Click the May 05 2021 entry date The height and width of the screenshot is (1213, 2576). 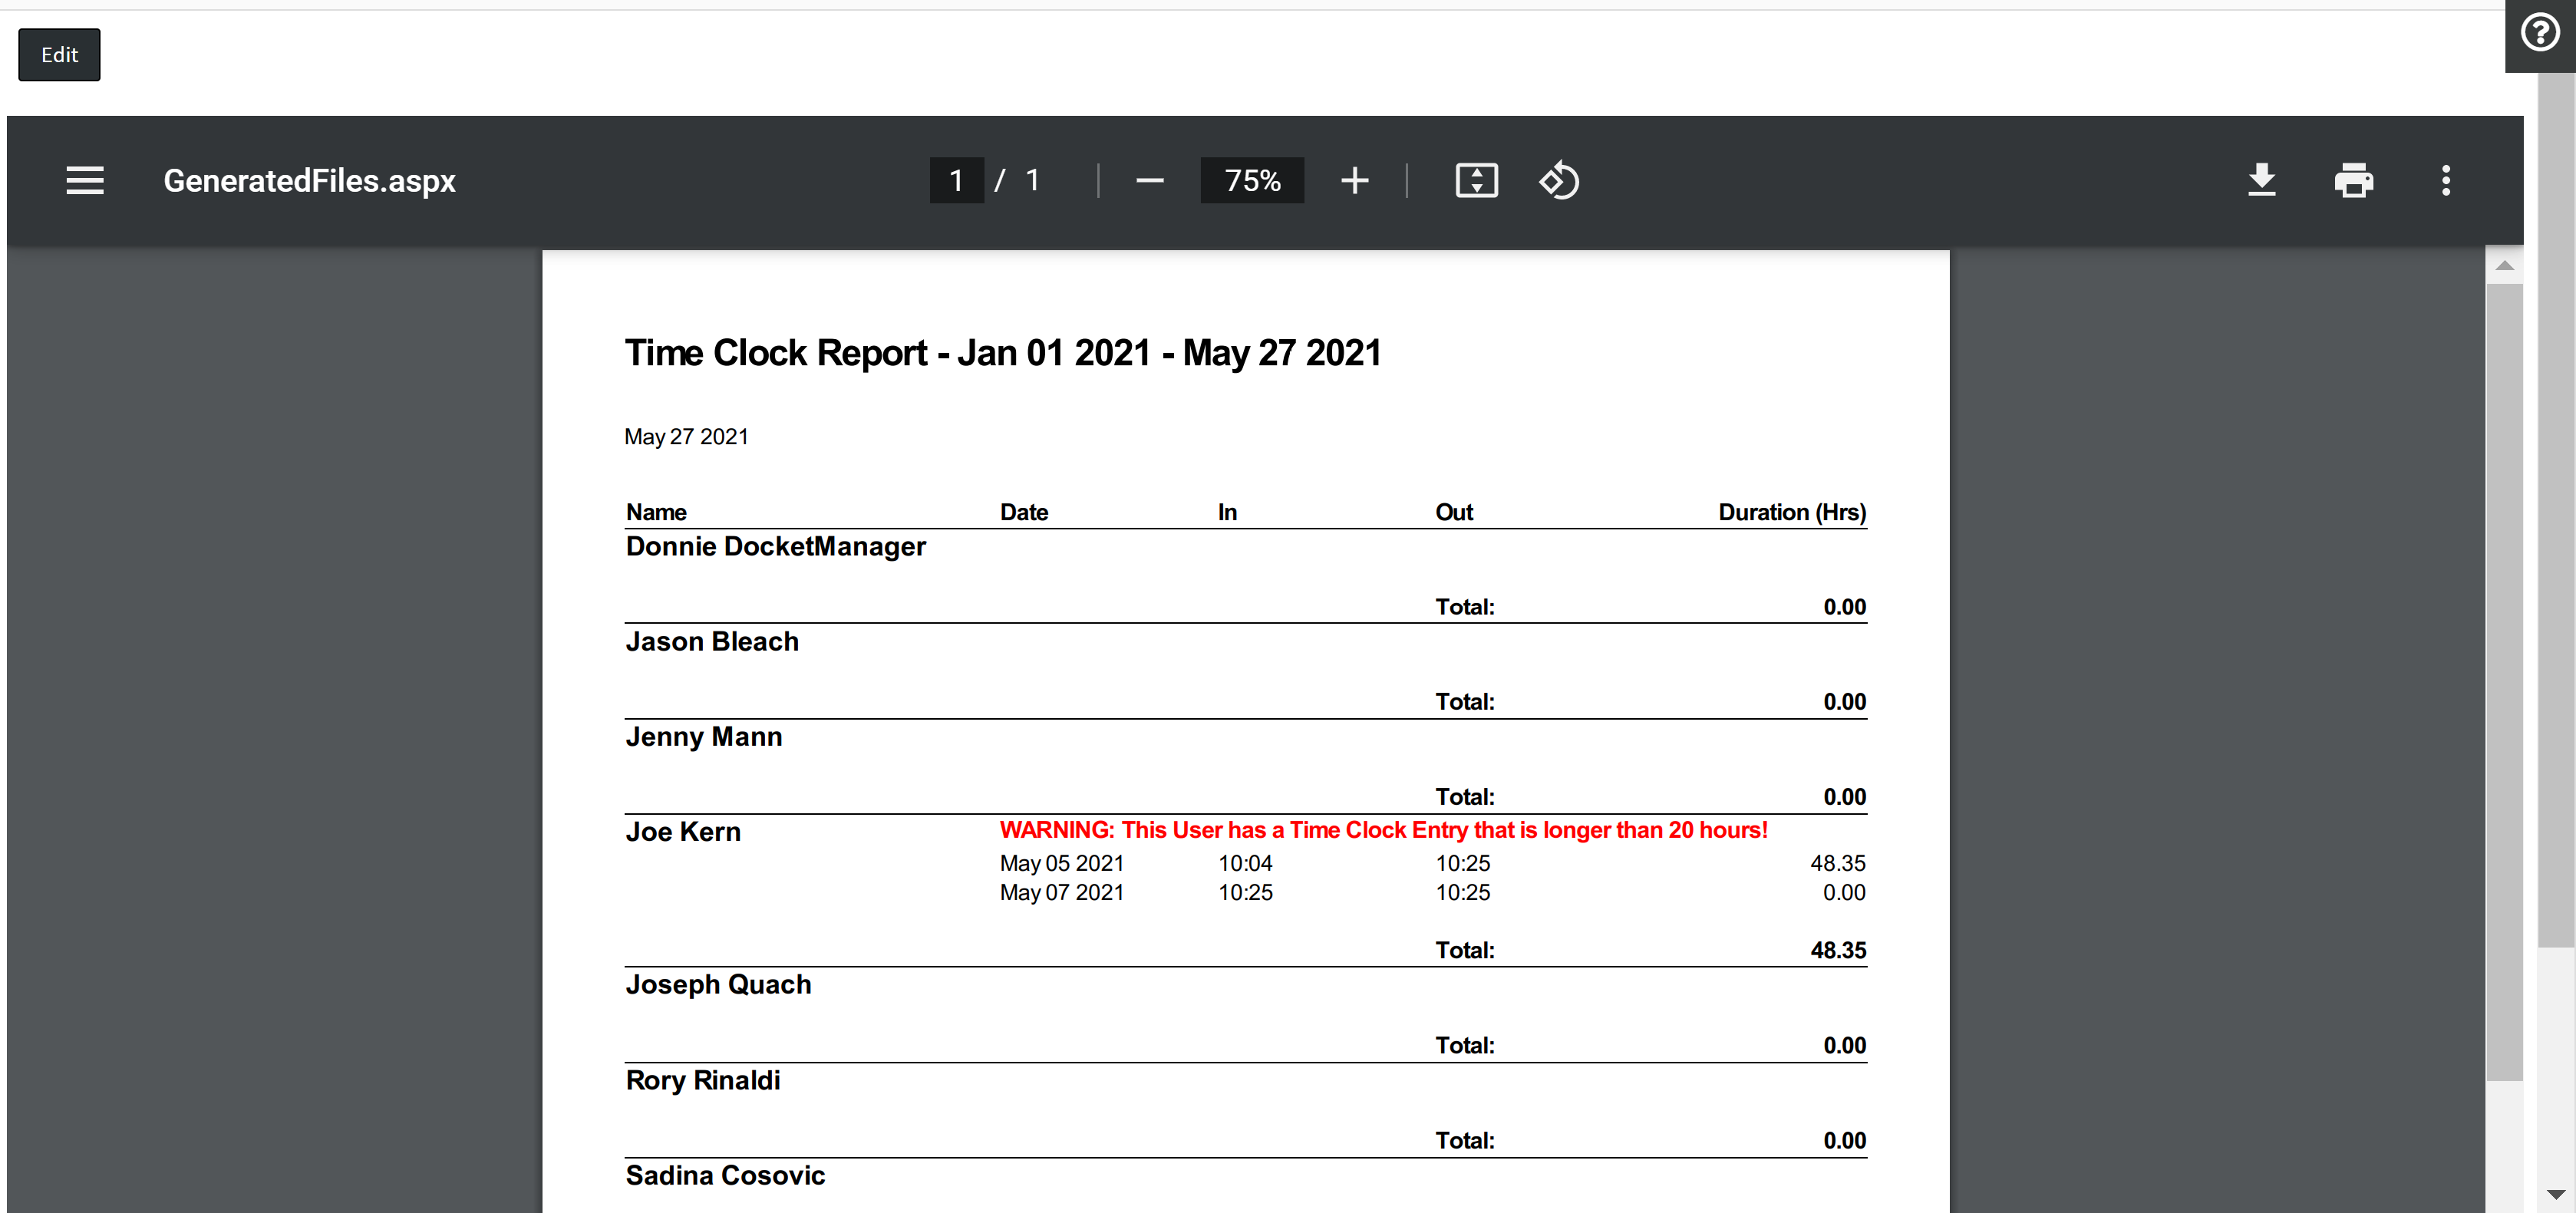click(x=1061, y=863)
